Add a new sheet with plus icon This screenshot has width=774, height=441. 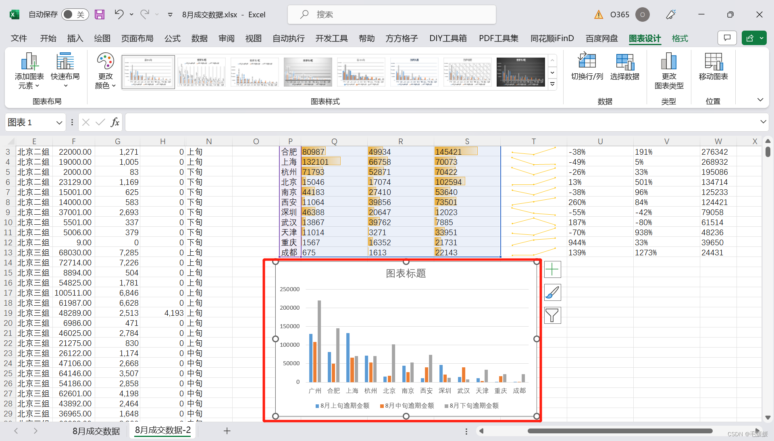(227, 431)
